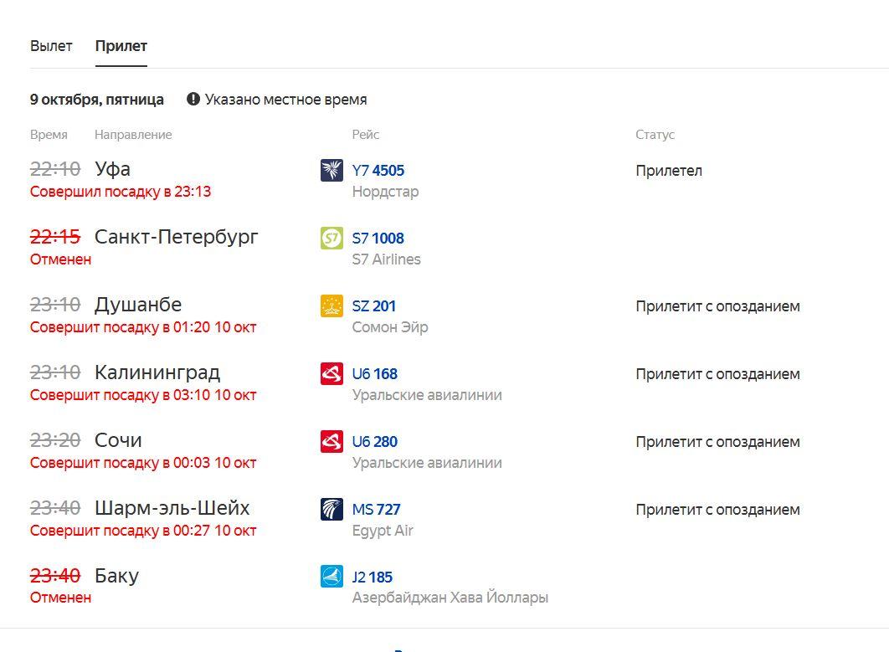
Task: Click the Нордстар airline logo
Action: click(331, 170)
